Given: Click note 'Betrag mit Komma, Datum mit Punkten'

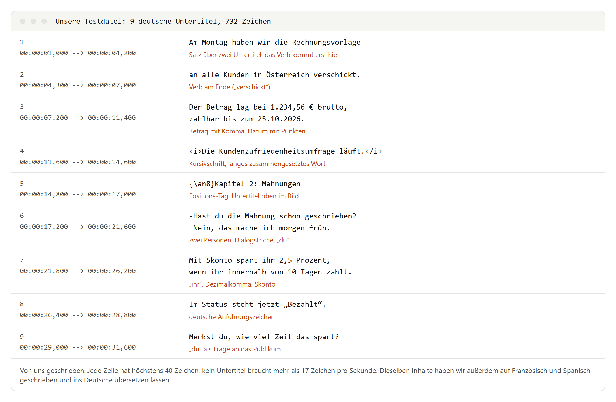Looking at the screenshot, I should [x=247, y=131].
